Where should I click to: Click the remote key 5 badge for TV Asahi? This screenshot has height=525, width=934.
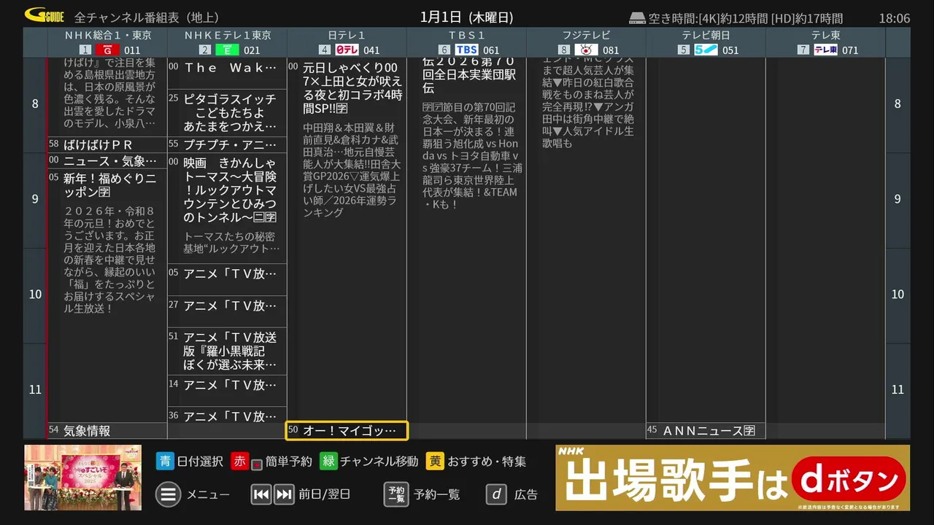(x=684, y=50)
